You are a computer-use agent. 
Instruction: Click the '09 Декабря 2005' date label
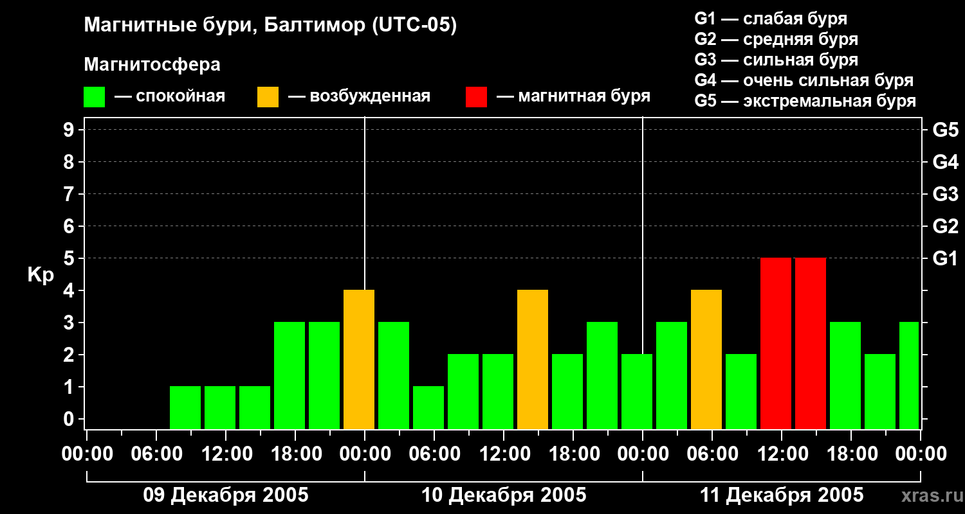[226, 495]
